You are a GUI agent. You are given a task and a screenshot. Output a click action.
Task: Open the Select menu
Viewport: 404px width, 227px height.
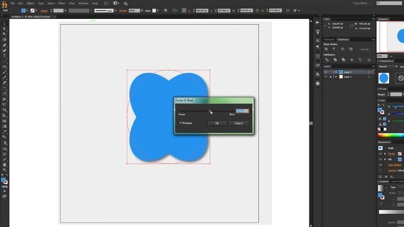(51, 3)
